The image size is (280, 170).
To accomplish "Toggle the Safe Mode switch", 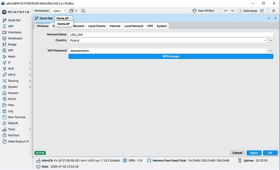I will coord(239,11).
